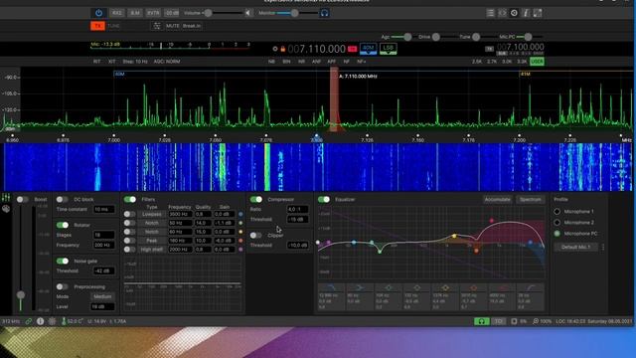Click the info circle icon in status bar

[x=40, y=321]
